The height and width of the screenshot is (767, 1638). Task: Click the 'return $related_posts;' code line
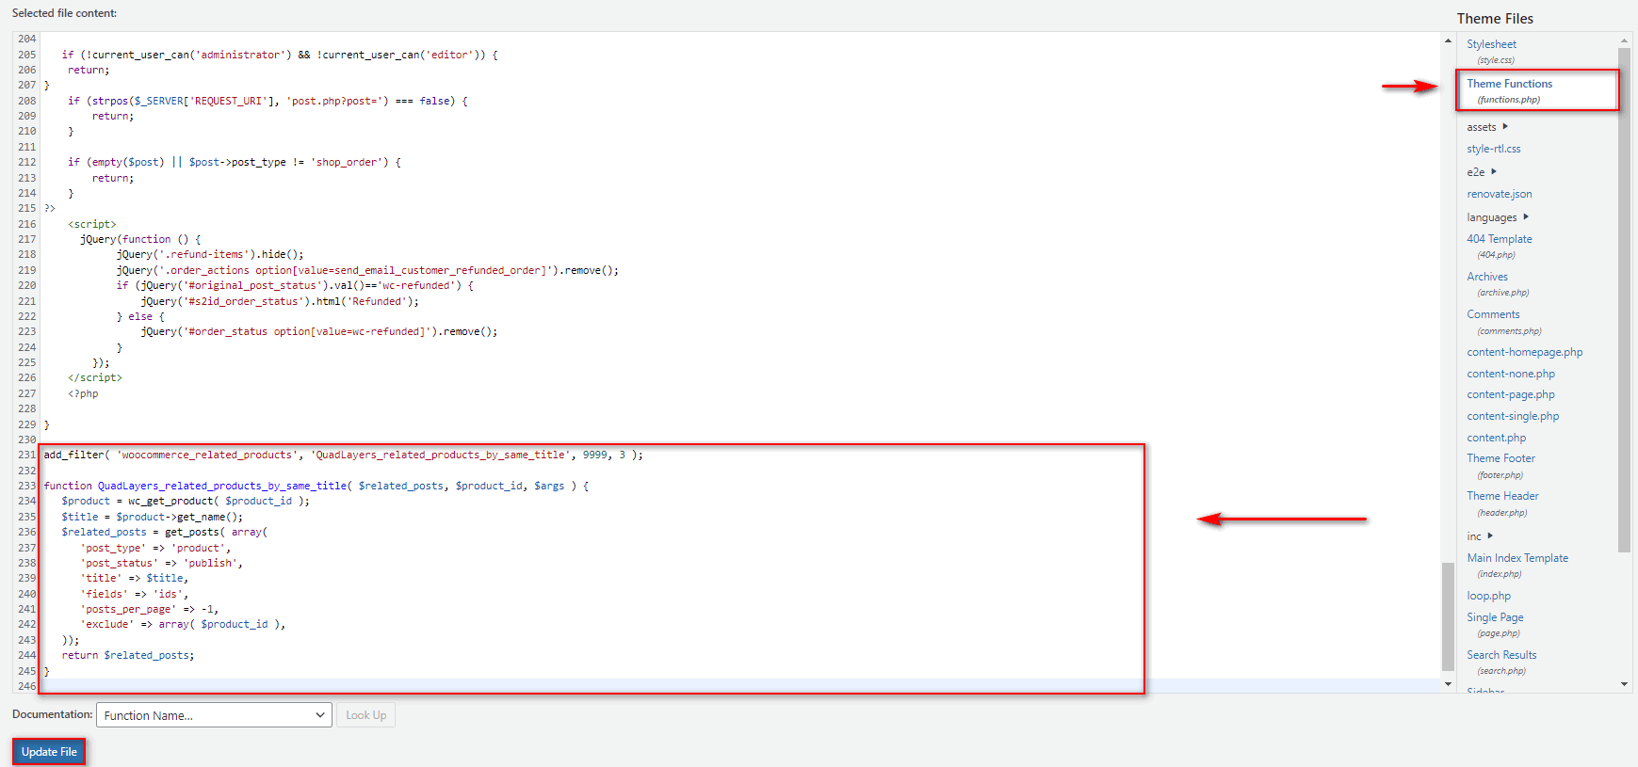click(x=128, y=655)
